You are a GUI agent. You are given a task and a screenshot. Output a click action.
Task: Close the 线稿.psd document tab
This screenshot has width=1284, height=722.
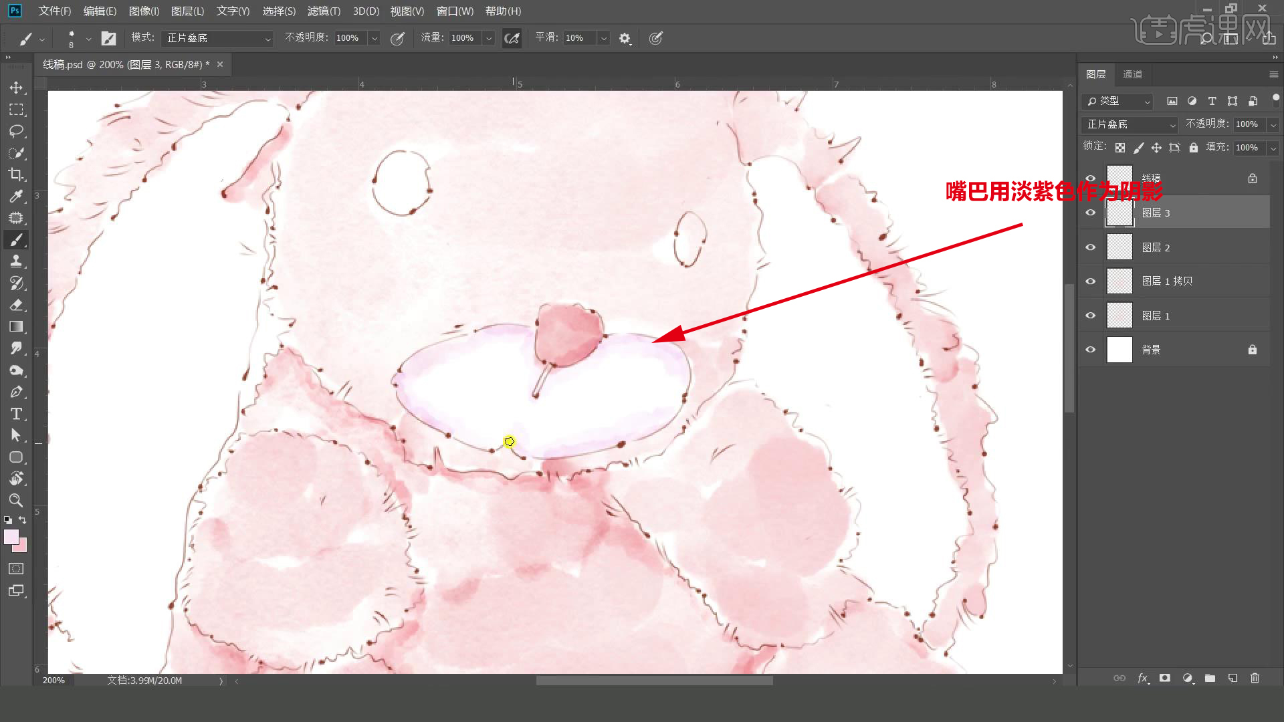pyautogui.click(x=220, y=64)
